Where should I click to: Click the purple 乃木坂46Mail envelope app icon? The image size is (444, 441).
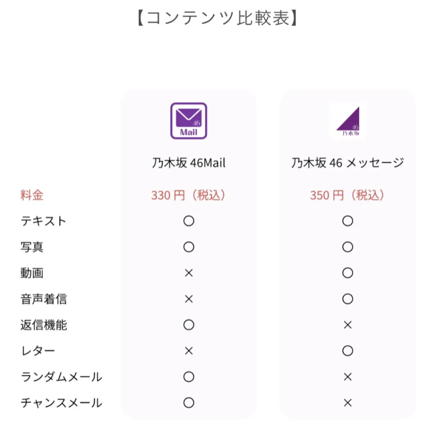tap(189, 121)
